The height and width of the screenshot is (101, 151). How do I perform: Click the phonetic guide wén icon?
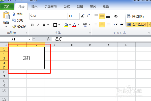coord(85,25)
